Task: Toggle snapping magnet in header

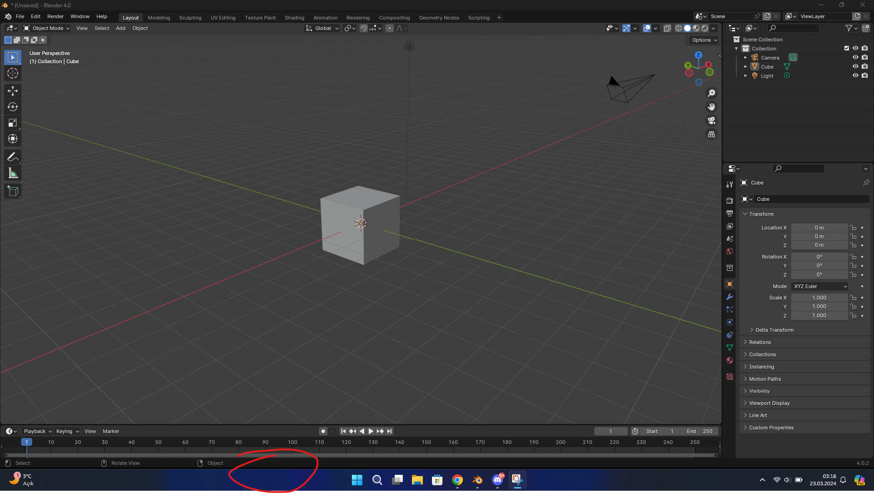Action: click(364, 28)
